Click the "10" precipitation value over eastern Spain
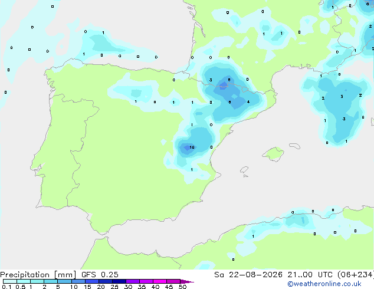 (192, 147)
